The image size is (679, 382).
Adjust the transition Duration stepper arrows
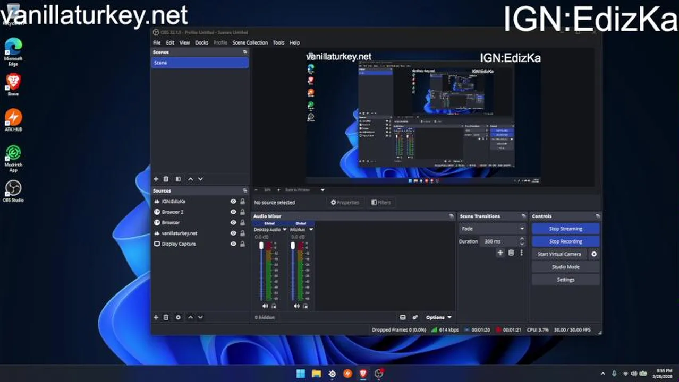tap(522, 241)
